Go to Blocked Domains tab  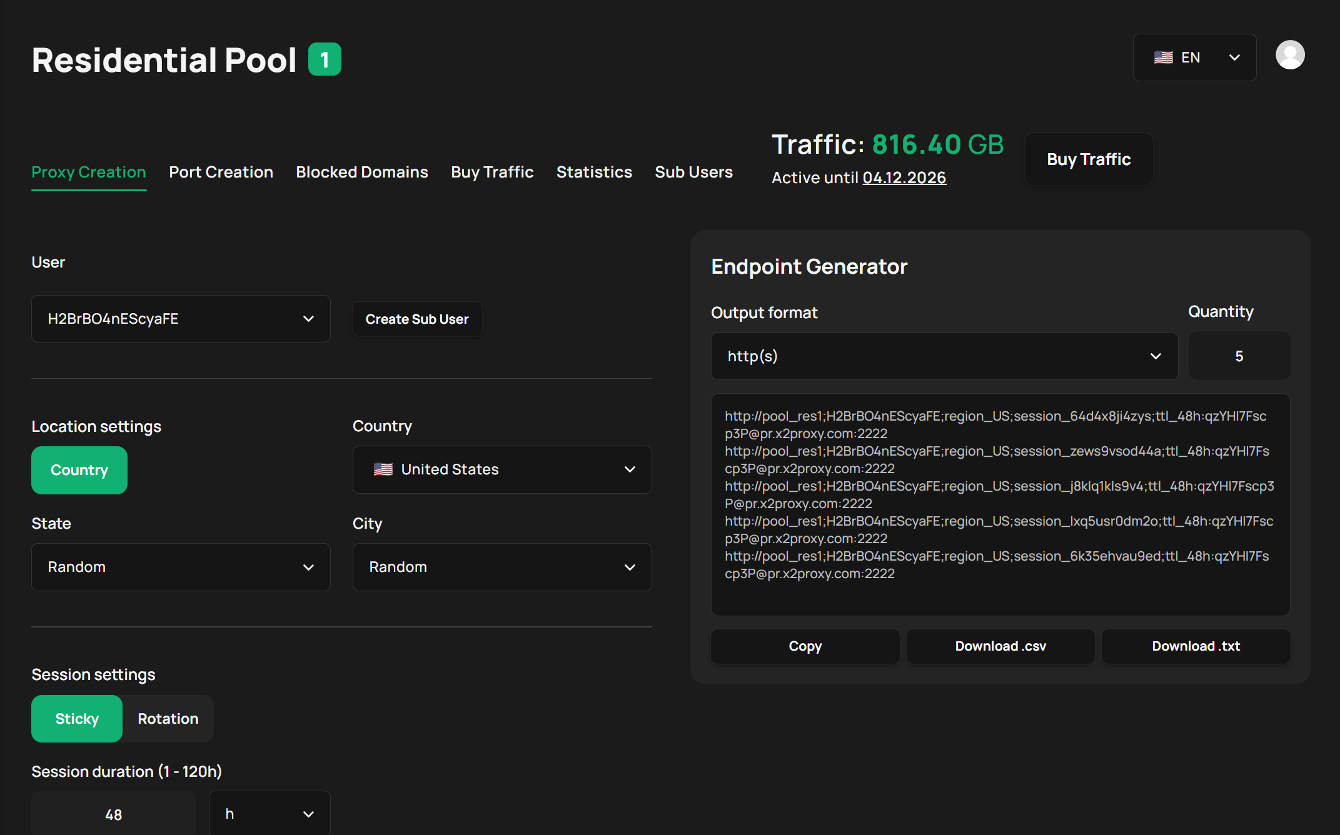(x=362, y=172)
